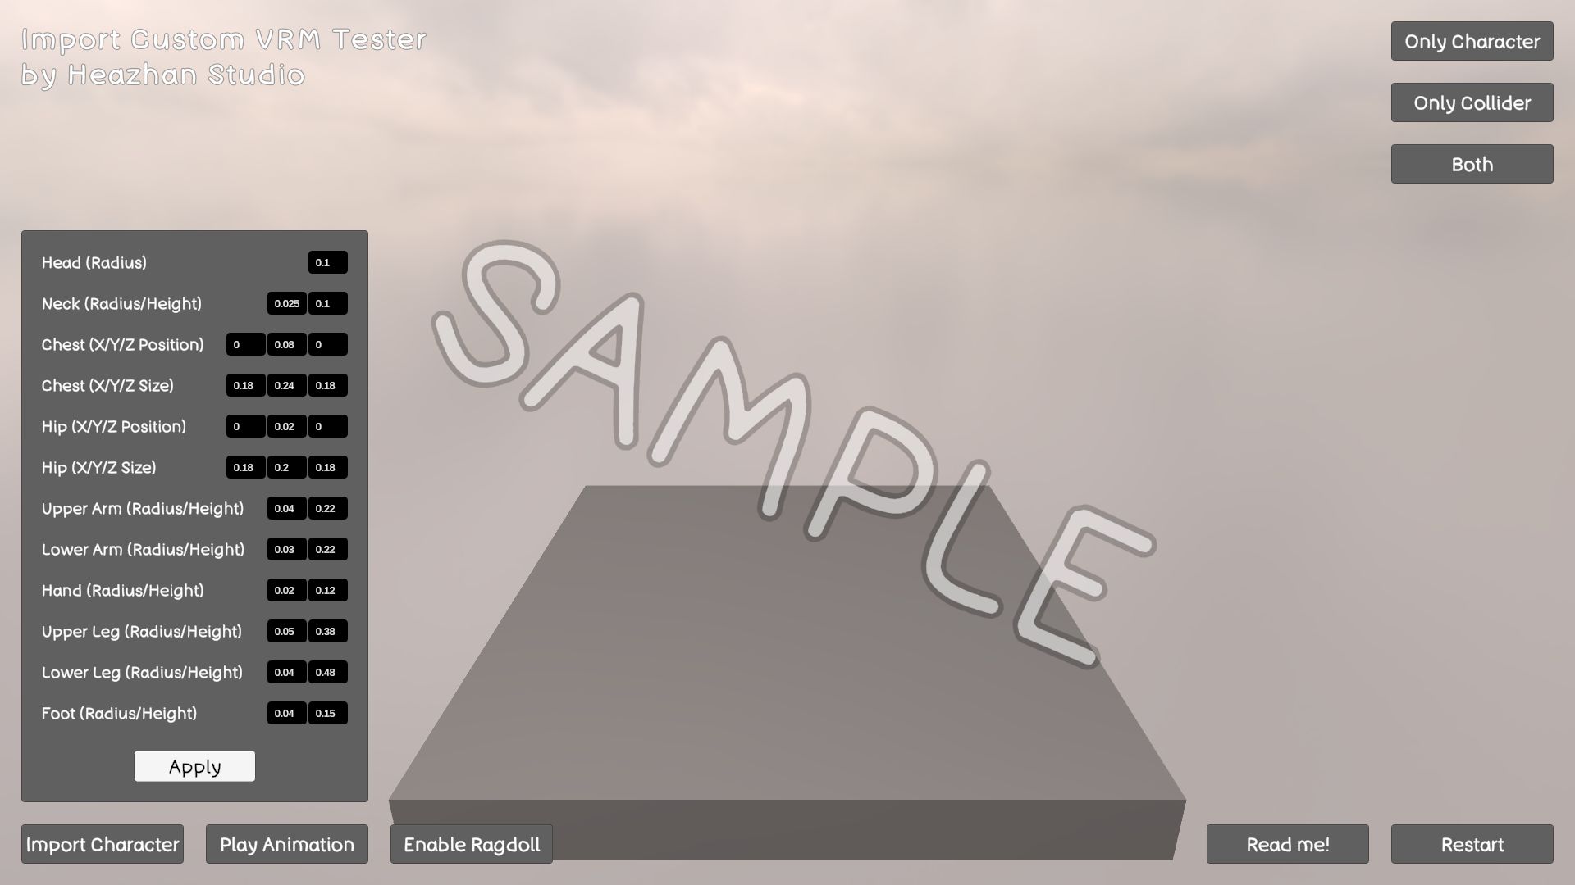Edit Neck Radius input field value

pos(285,302)
